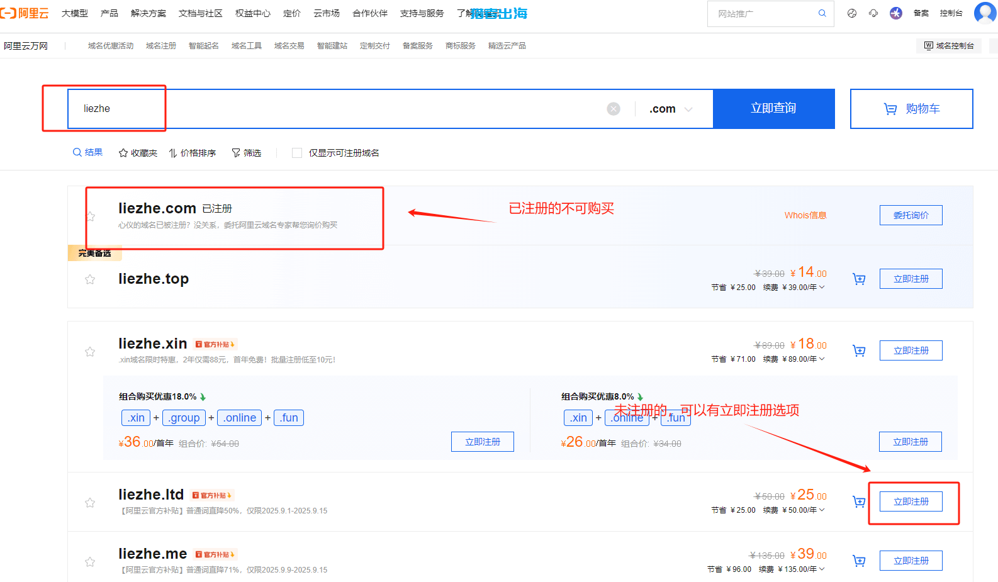This screenshot has width=998, height=582.
Task: Go to 商标服务 sub-nav
Action: (461, 46)
